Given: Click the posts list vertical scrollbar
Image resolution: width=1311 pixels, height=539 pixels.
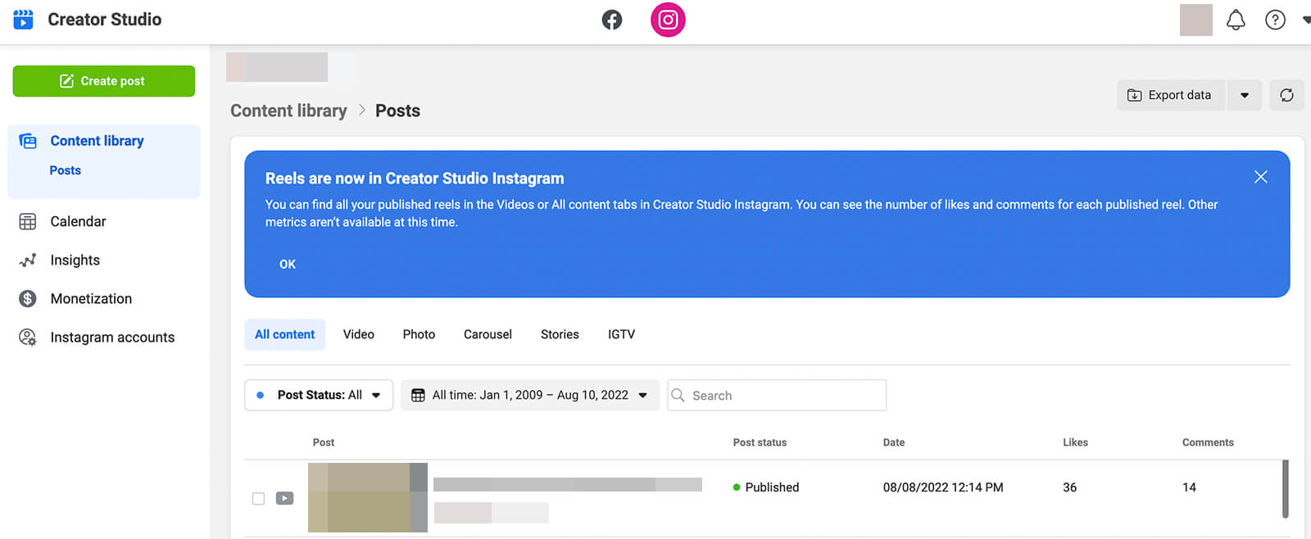Looking at the screenshot, I should point(1285,489).
